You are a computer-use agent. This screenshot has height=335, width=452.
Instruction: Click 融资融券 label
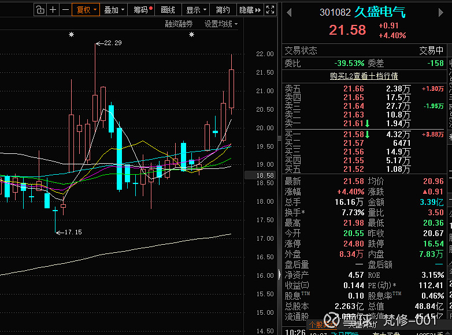(x=179, y=24)
